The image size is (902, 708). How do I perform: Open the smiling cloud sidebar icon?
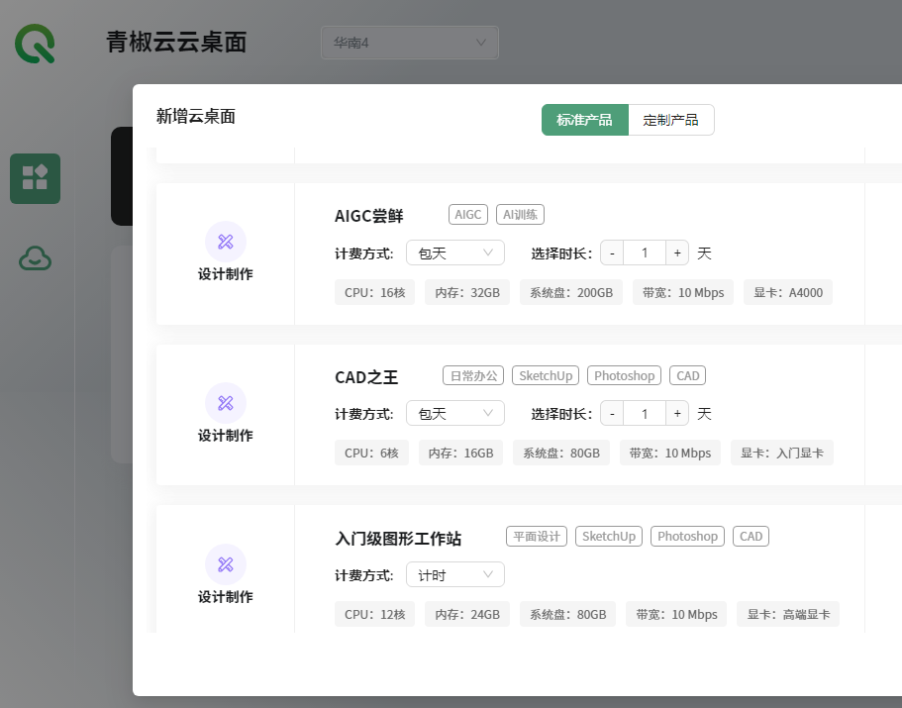pos(35,258)
